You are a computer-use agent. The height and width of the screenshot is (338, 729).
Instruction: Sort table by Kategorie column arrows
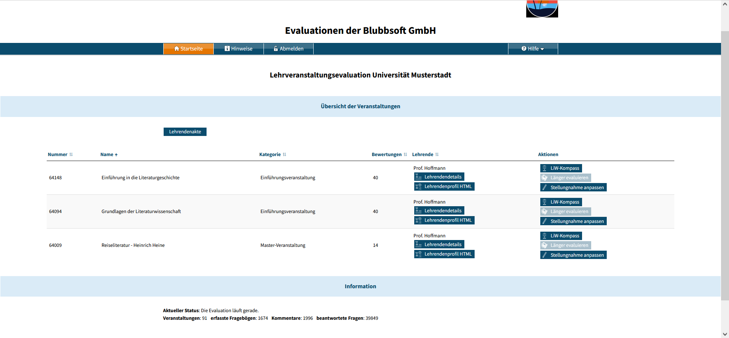pos(284,155)
